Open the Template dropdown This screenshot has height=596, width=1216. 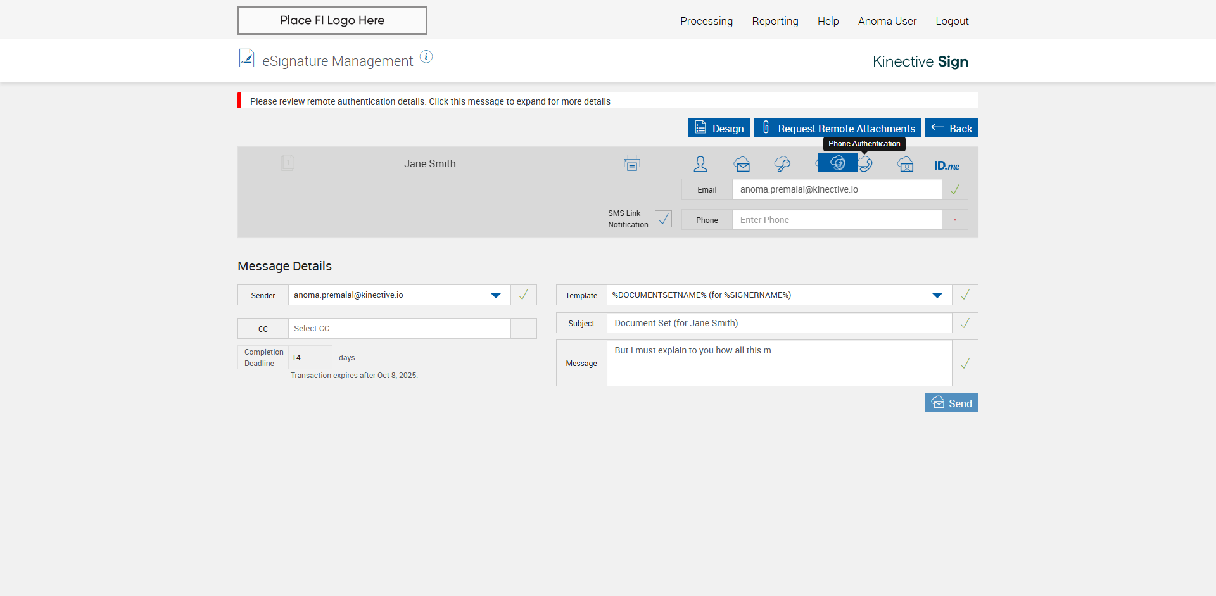tap(779, 295)
